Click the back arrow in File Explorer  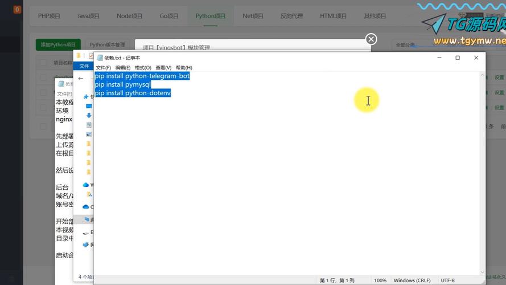(x=81, y=78)
